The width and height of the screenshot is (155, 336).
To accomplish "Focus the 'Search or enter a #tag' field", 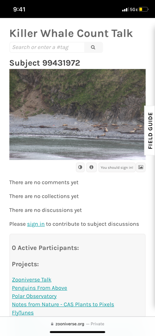I will [47, 47].
